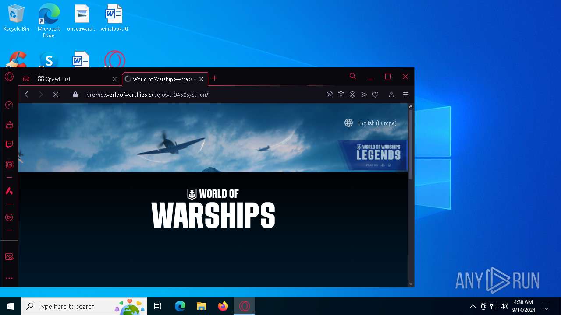The image size is (561, 315).
Task: Launch Firefox from taskbar
Action: point(223,306)
